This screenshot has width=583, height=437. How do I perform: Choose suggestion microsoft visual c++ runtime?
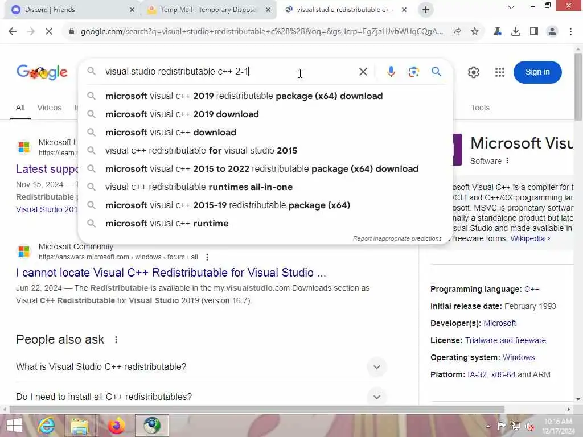[x=265, y=223]
